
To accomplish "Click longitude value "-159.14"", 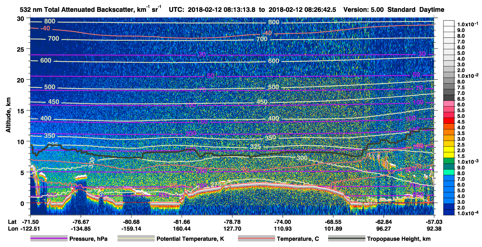I will (x=131, y=228).
